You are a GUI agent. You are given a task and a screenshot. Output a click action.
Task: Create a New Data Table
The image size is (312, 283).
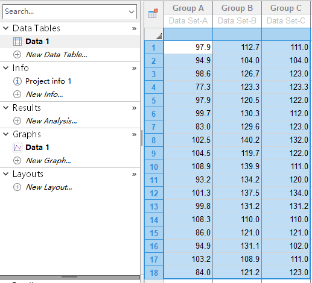pyautogui.click(x=57, y=55)
